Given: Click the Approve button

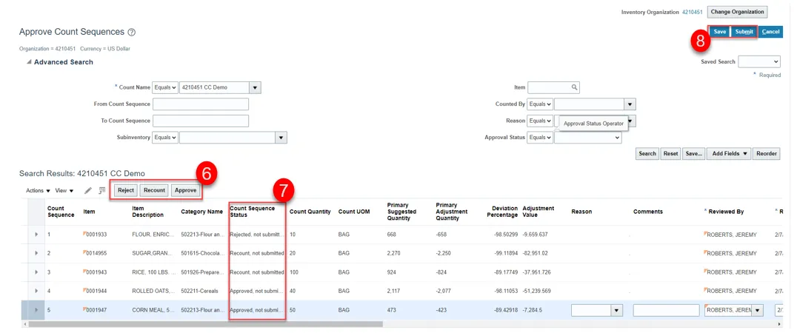Looking at the screenshot, I should (x=186, y=190).
